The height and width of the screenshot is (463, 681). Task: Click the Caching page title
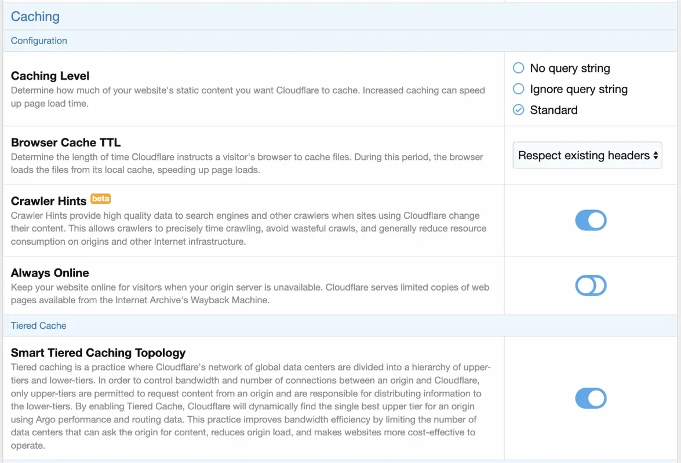35,16
